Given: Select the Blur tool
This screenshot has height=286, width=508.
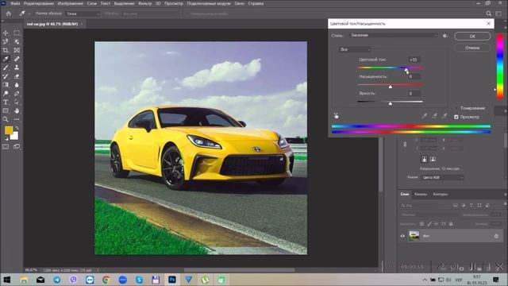Looking at the screenshot, I should [17, 85].
